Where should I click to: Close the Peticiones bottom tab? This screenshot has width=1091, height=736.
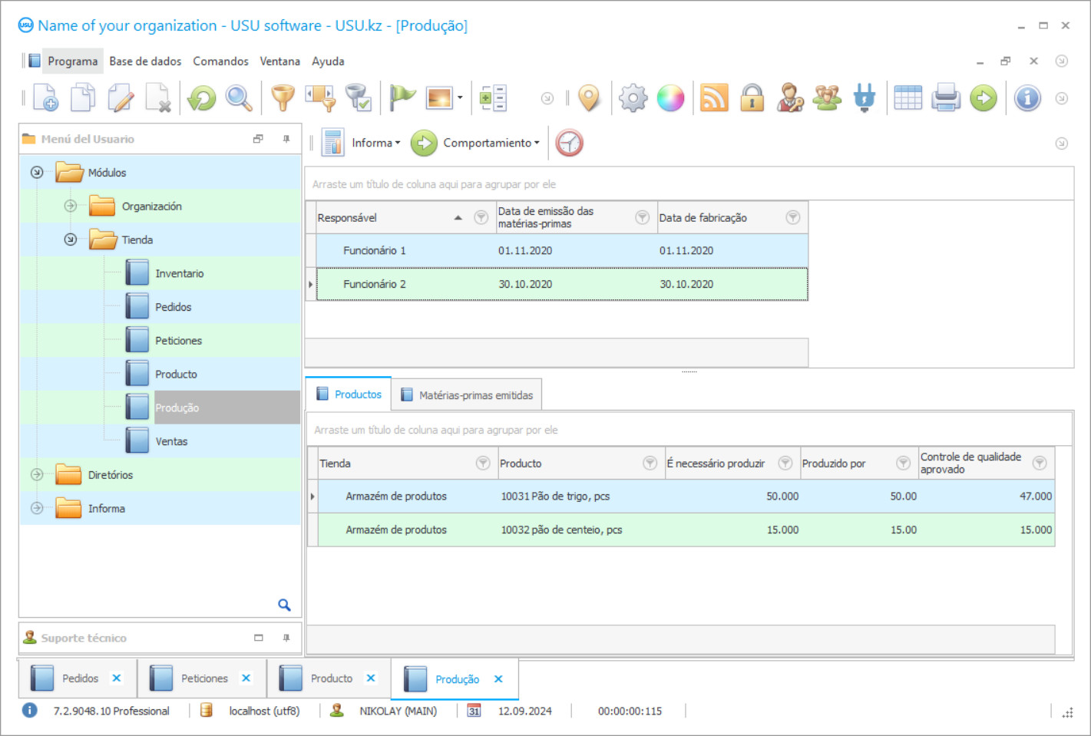[x=246, y=678]
